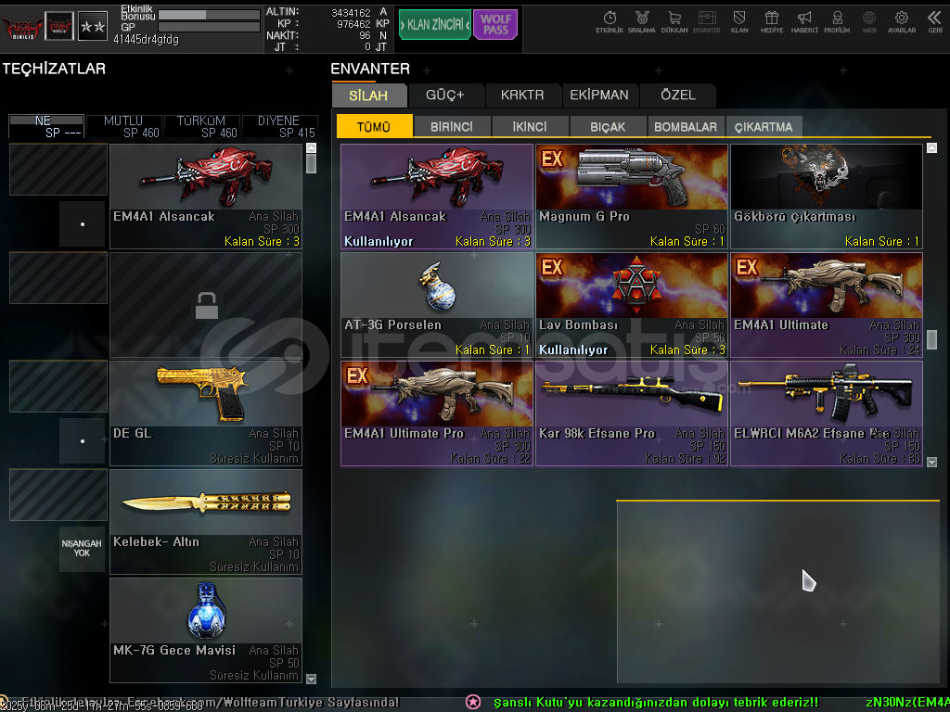Viewport: 950px width, 712px height.
Task: Select the Kar 98k Efsane Pro
Action: (x=632, y=413)
